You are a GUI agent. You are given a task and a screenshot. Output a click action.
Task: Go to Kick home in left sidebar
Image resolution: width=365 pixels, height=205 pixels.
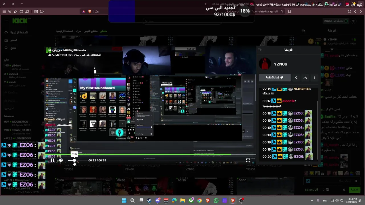tap(16, 32)
